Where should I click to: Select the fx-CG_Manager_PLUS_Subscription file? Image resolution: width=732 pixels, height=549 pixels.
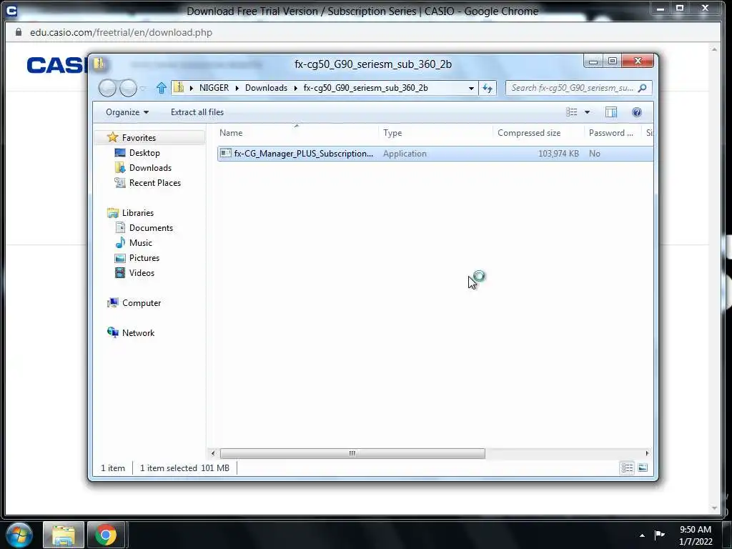tap(435, 154)
